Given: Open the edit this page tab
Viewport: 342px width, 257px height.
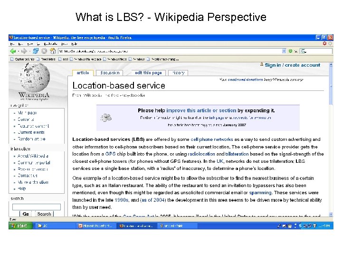Looking at the screenshot, I should (x=148, y=73).
